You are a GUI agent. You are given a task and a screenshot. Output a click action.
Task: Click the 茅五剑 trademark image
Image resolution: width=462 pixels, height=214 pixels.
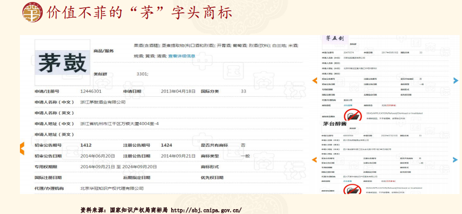click(x=335, y=39)
